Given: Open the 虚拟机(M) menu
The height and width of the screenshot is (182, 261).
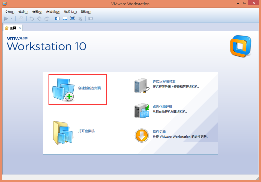Looking at the screenshot, I should tap(53, 12).
